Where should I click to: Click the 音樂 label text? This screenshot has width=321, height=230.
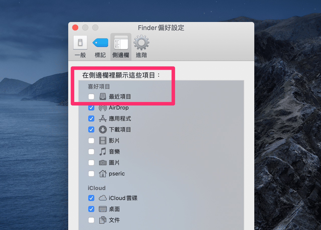click(114, 152)
